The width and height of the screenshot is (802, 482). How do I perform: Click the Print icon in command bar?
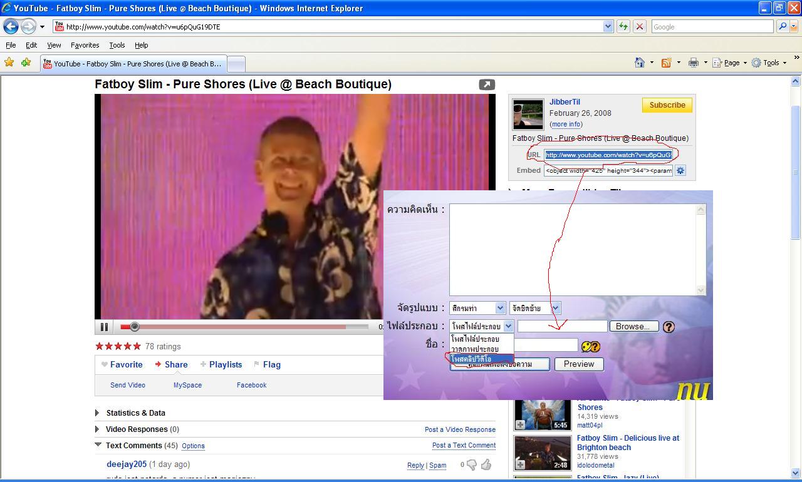[x=693, y=63]
